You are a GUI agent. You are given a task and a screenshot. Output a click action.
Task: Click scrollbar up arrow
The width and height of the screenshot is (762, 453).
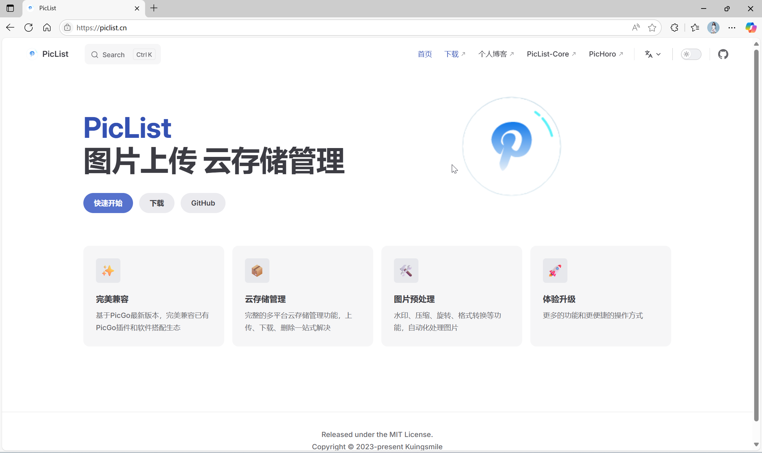[x=756, y=44]
